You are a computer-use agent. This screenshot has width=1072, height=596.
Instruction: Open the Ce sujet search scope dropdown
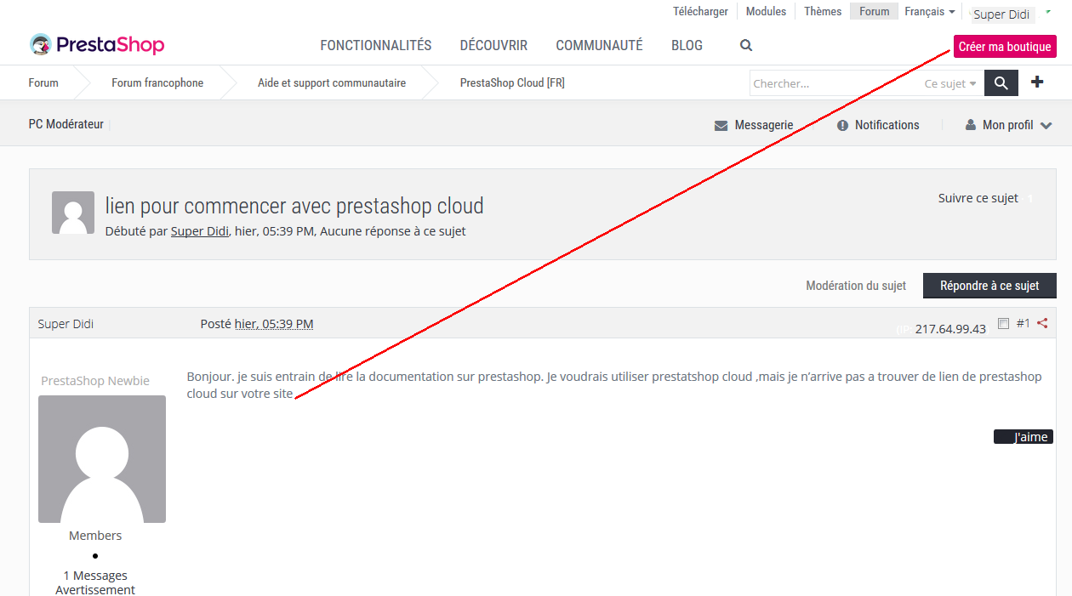coord(950,83)
